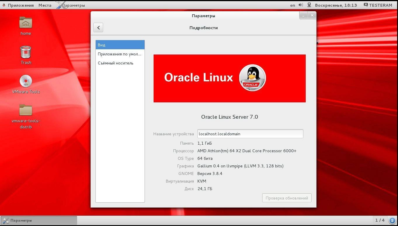398x226 pixels.
Task: Click the GNOME value Версия 3.8.4
Action: coord(210,174)
